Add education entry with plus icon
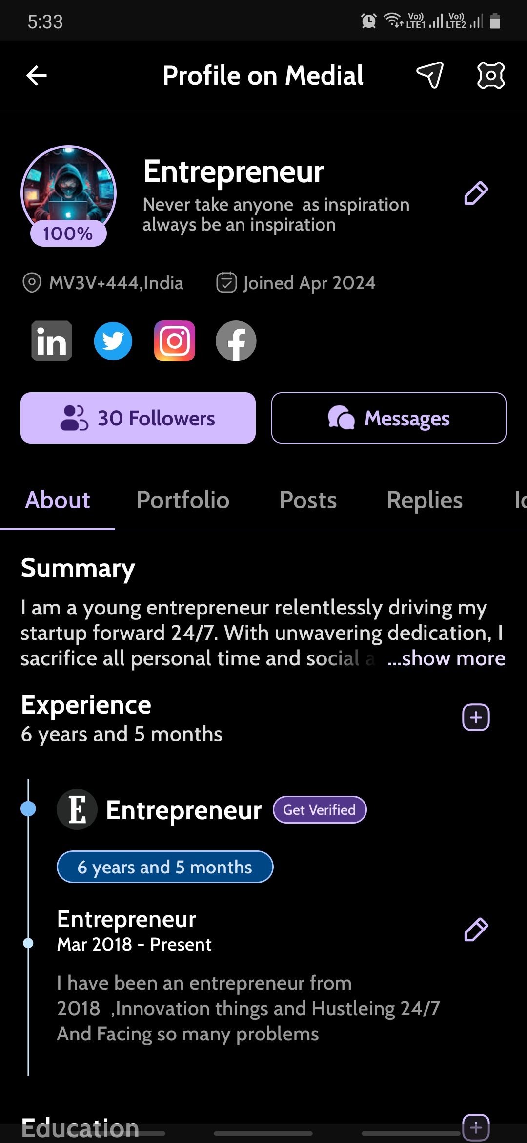The width and height of the screenshot is (527, 1143). [476, 1127]
